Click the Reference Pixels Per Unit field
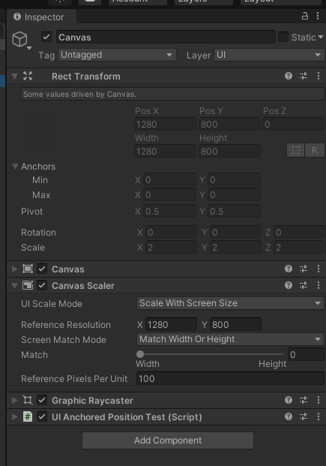 pyautogui.click(x=230, y=378)
